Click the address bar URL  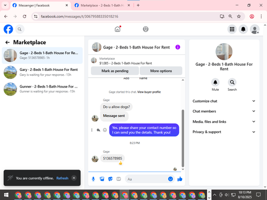(x=80, y=17)
